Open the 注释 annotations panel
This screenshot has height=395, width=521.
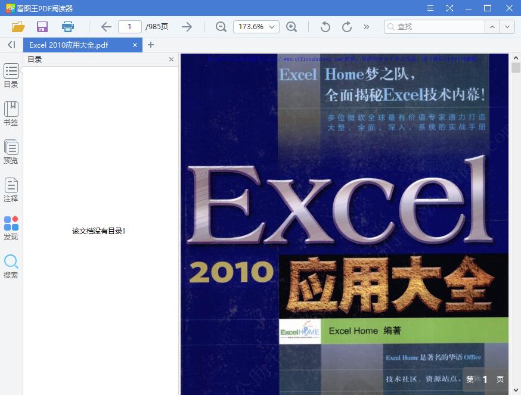pos(11,191)
